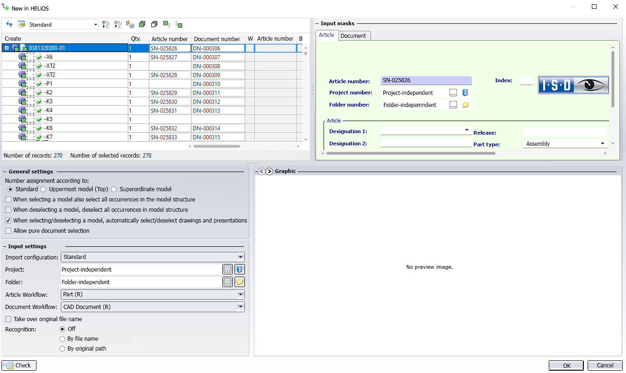Click article number cell SN-025830

click(x=170, y=101)
